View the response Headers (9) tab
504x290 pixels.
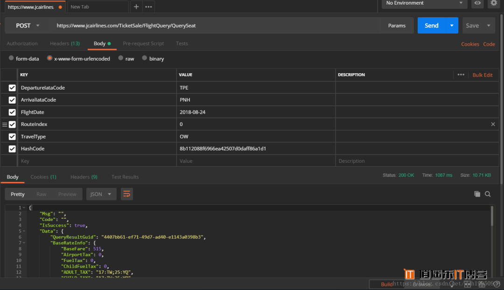click(84, 177)
